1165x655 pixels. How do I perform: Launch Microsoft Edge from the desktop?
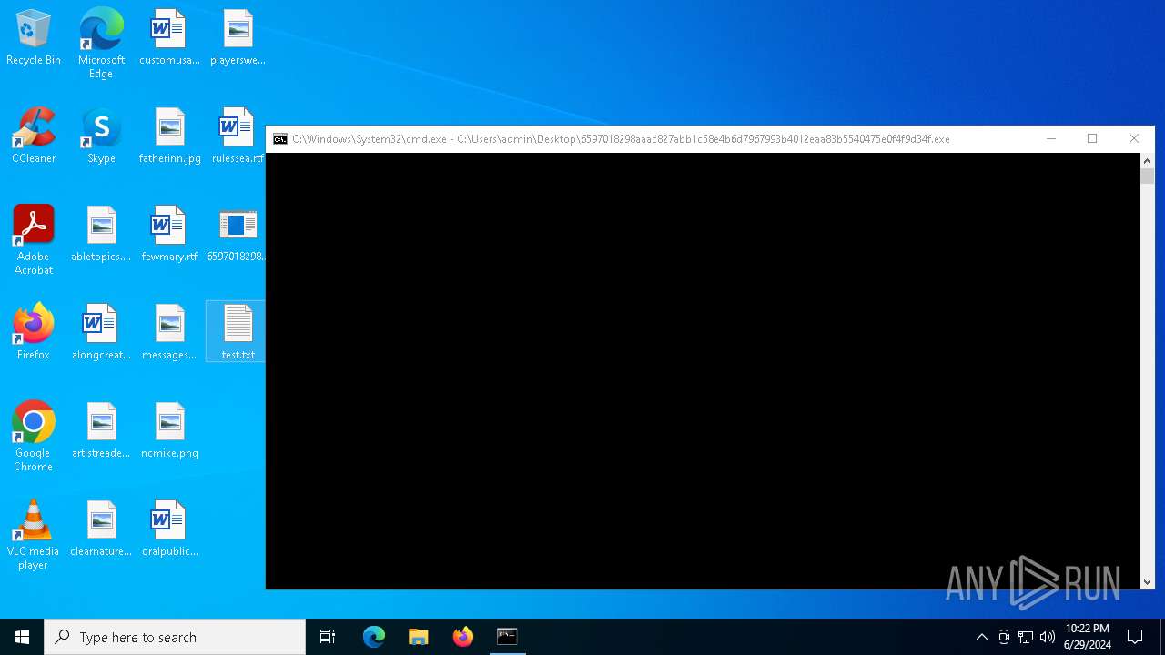click(x=101, y=44)
